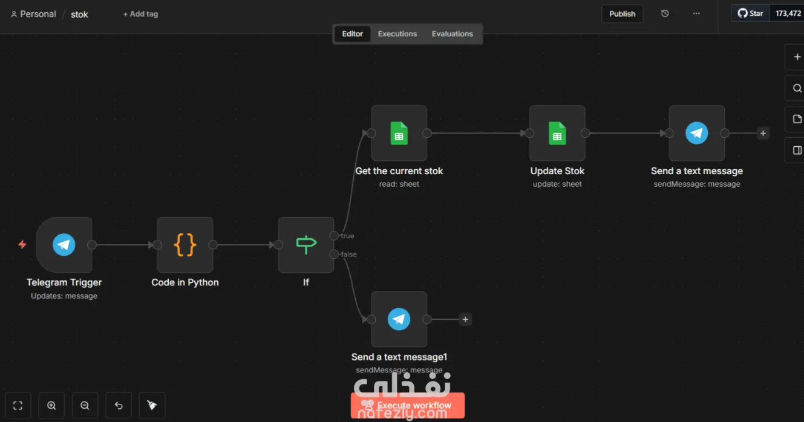Zoom out on the canvas
This screenshot has width=804, height=422.
[85, 406]
